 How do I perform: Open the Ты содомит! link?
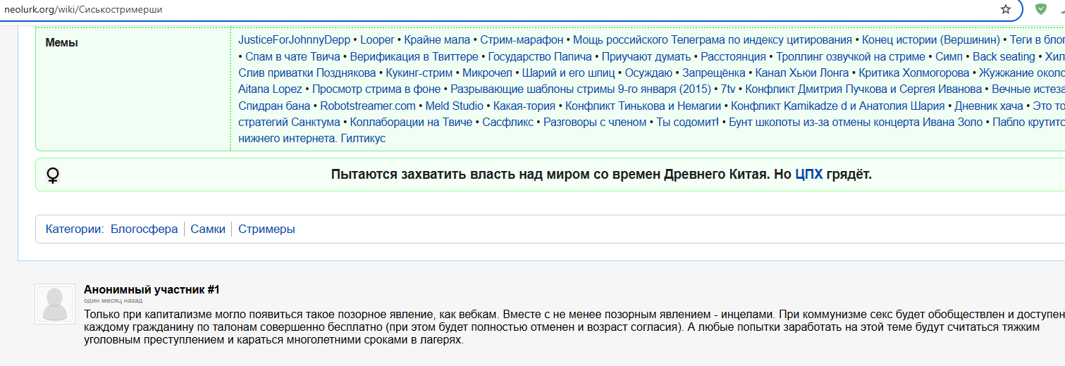(x=688, y=122)
